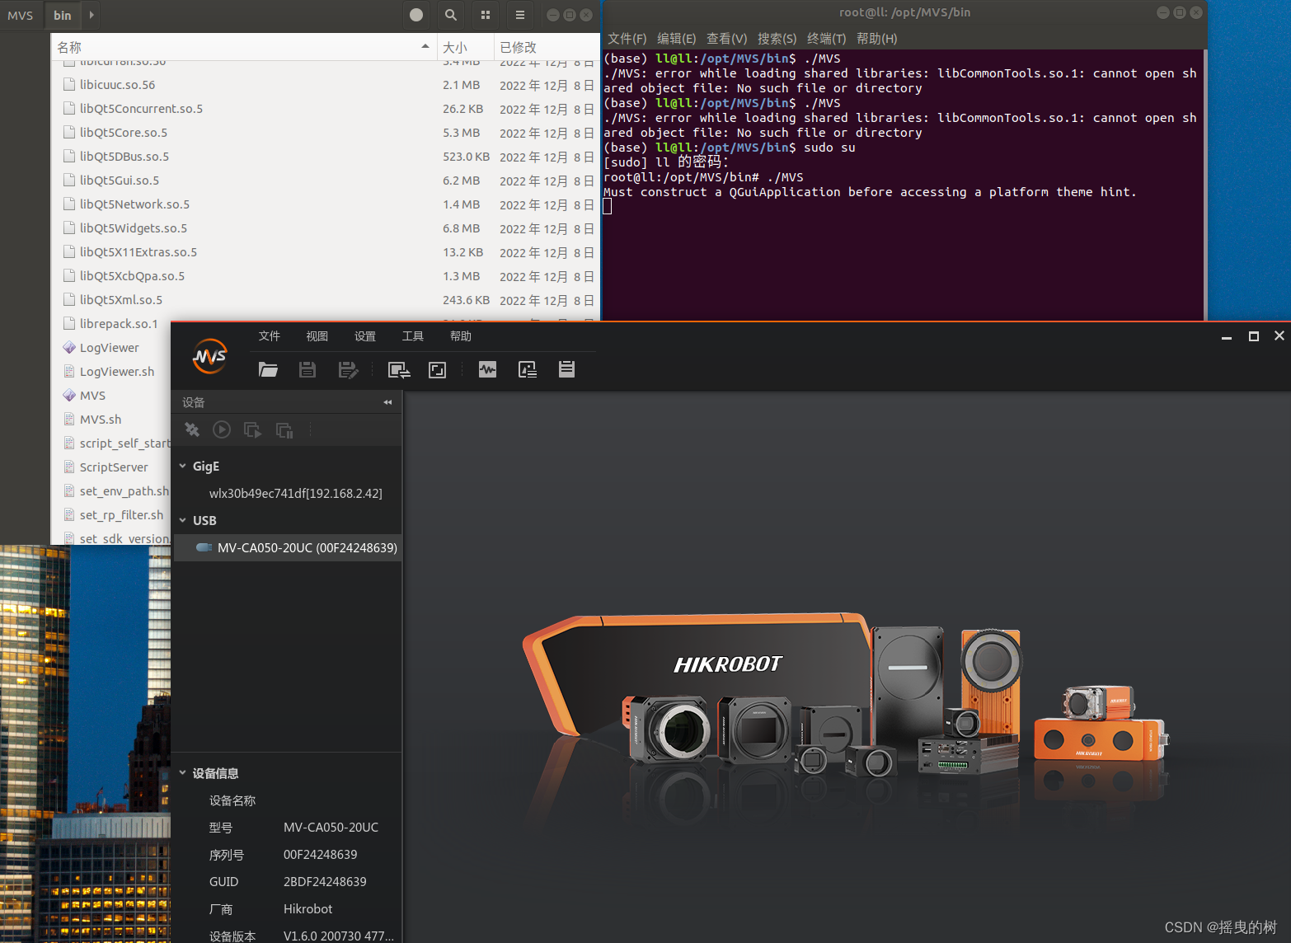The height and width of the screenshot is (943, 1291).
Task: Click the script icon of MVS.sh
Action: click(69, 419)
